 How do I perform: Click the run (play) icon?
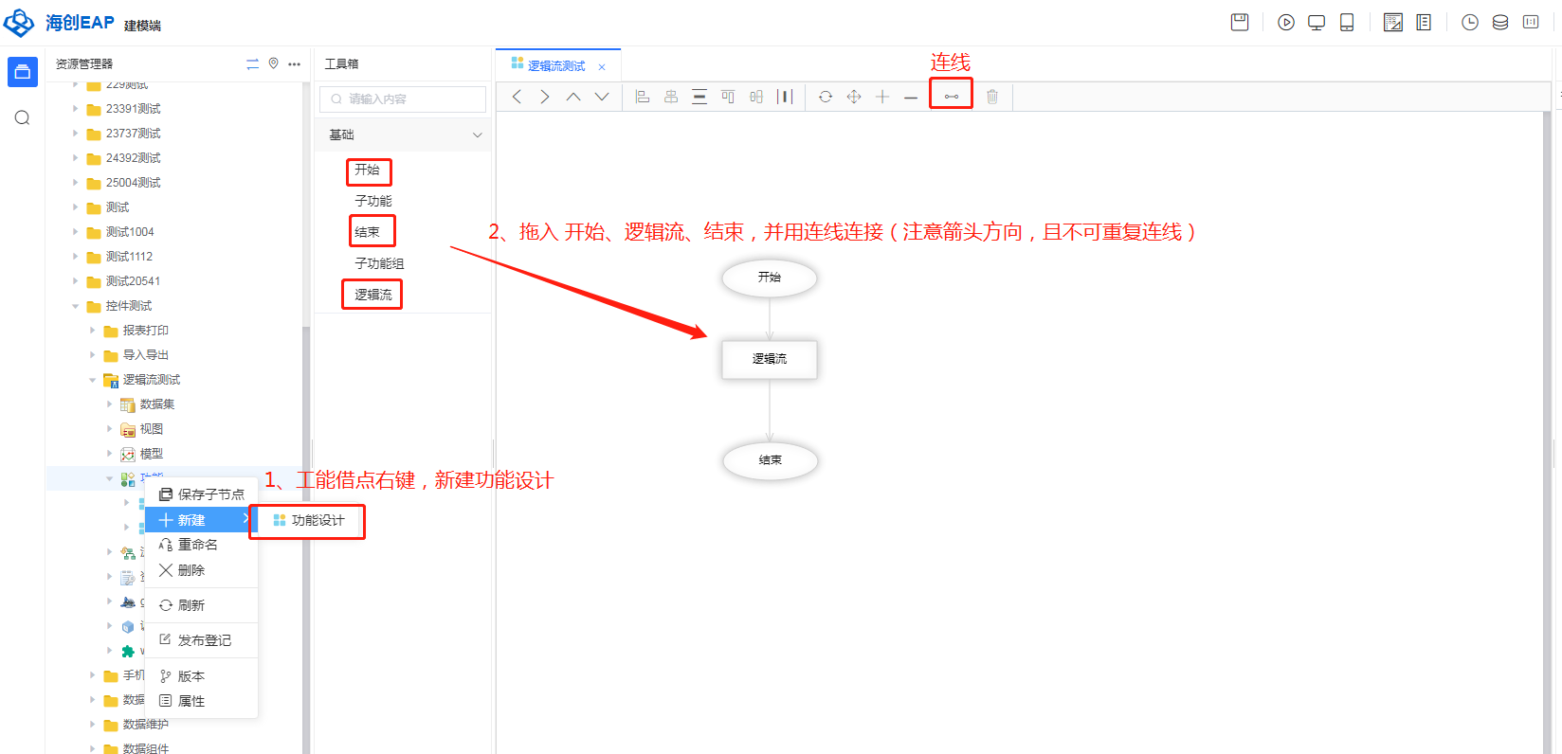1286,23
